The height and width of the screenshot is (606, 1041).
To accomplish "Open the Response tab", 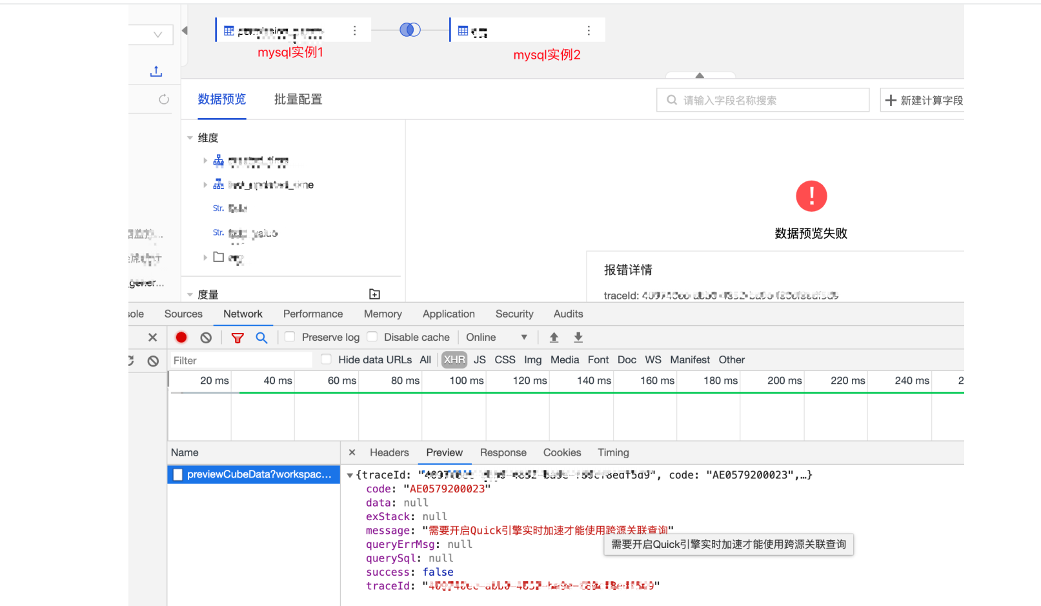I will click(503, 453).
